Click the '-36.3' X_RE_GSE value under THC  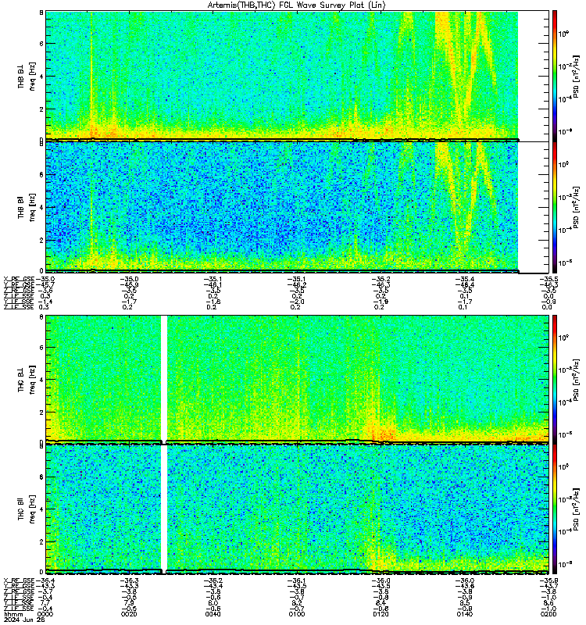pos(129,580)
